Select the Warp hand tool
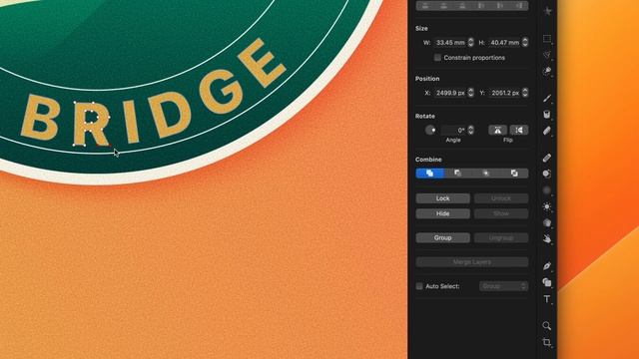Screen dimensions: 639x359 547,239
